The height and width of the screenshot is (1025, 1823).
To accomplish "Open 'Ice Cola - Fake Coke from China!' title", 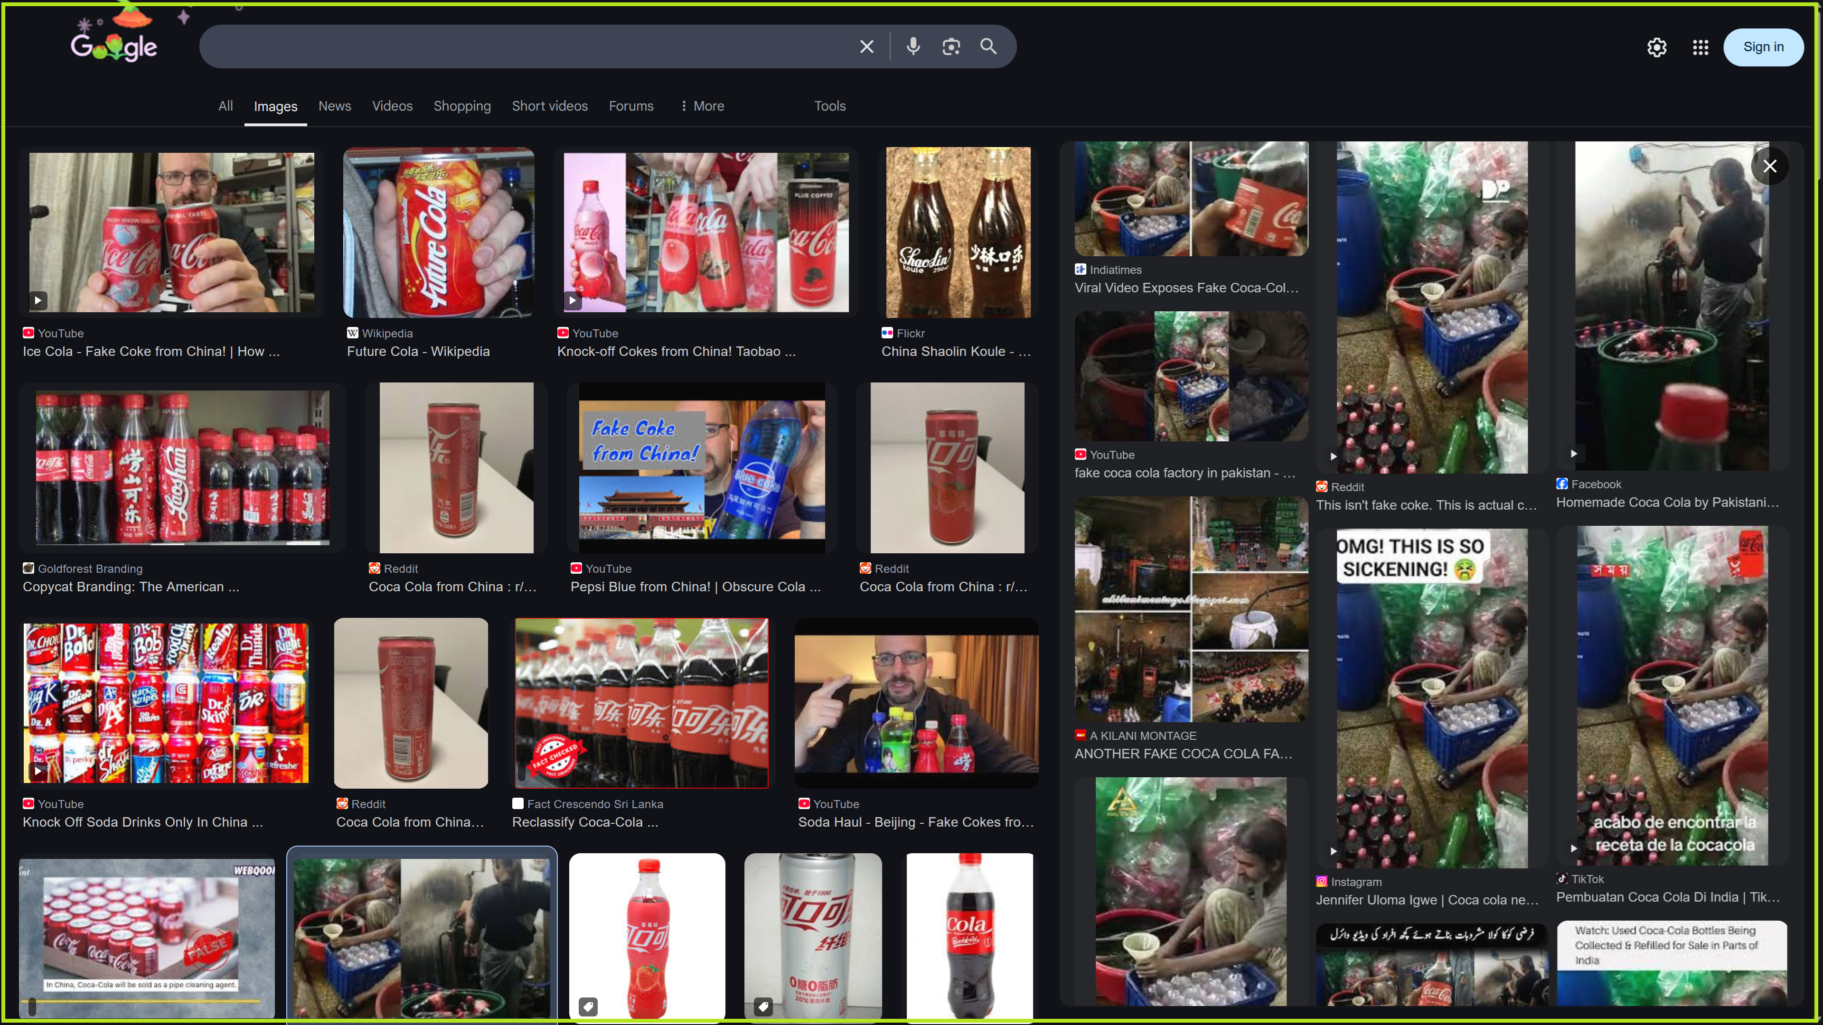I will pos(151,352).
